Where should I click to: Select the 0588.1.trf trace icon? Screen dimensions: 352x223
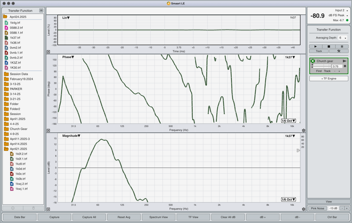coord(6,33)
